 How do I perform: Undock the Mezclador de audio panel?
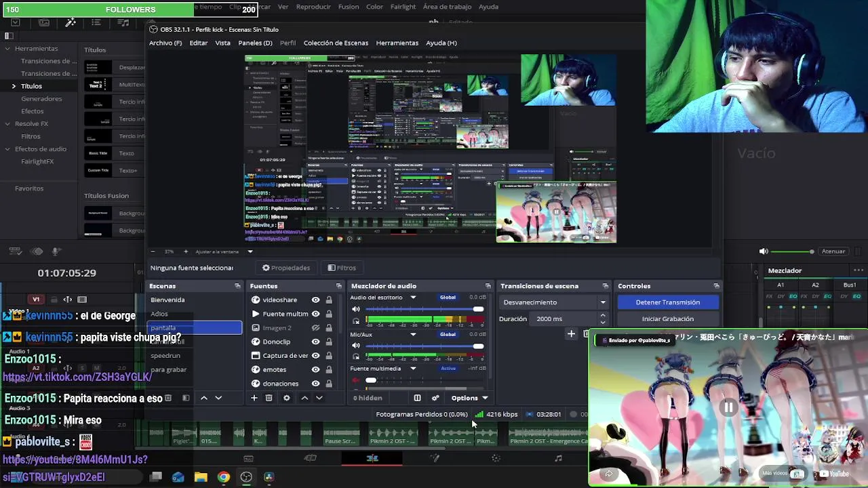(x=488, y=286)
